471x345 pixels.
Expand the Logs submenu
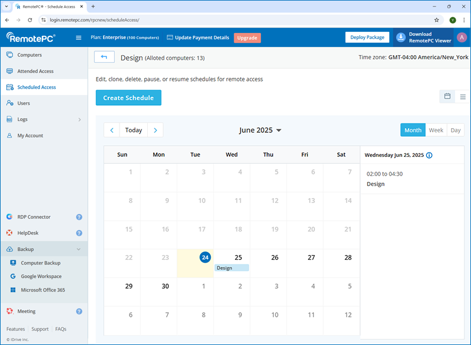(79, 119)
